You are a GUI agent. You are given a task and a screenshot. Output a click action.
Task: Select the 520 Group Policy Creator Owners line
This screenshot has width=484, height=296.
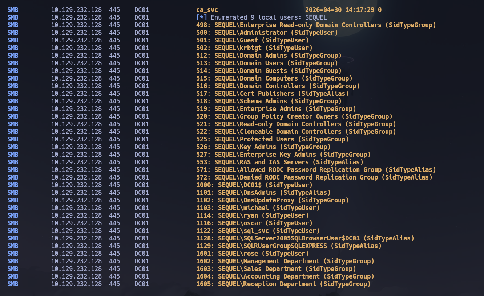294,116
